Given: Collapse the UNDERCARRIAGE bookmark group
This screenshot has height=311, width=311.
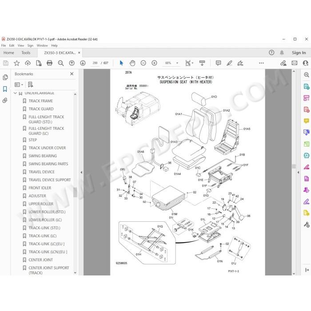Looking at the screenshot, I should click(x=15, y=93).
